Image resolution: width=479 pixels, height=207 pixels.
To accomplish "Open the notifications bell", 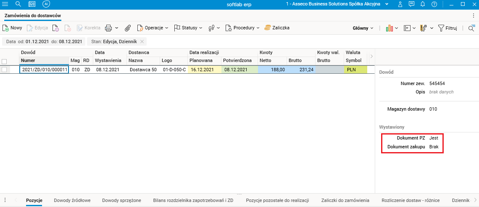I will pos(423,4).
